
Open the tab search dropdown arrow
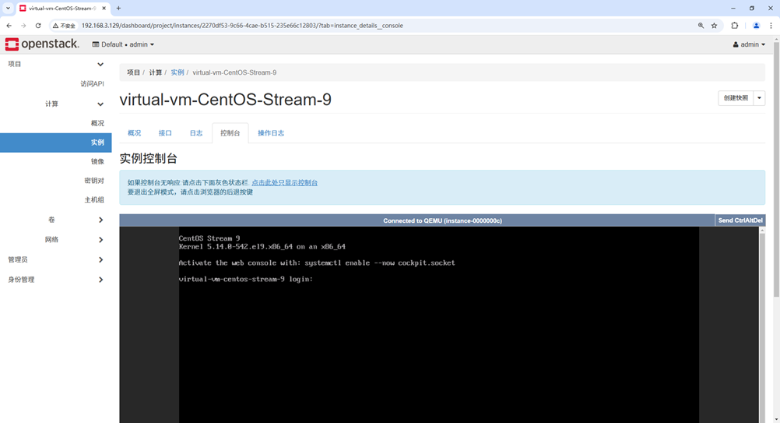pos(8,8)
